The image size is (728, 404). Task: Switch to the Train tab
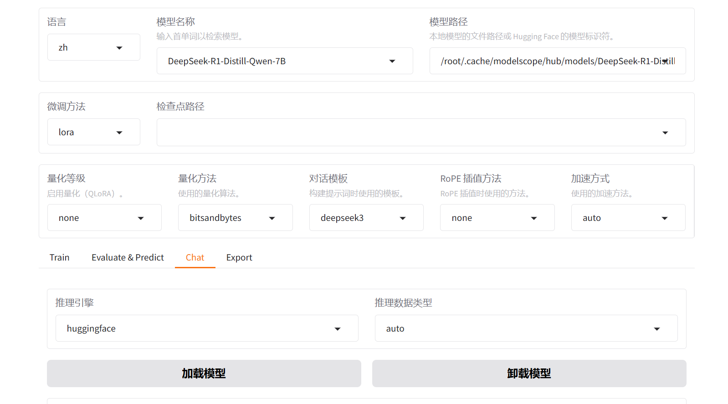[x=60, y=257]
